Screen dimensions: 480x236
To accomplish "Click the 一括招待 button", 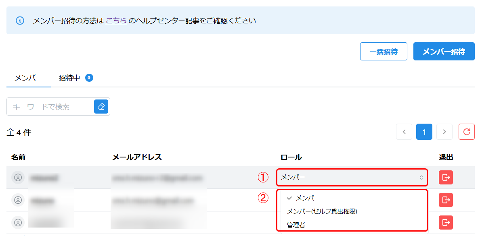I will (x=384, y=51).
